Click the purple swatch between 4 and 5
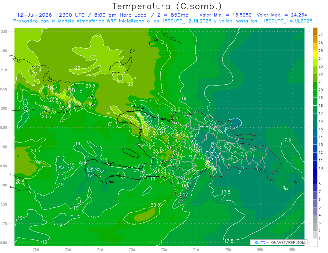 315,211
